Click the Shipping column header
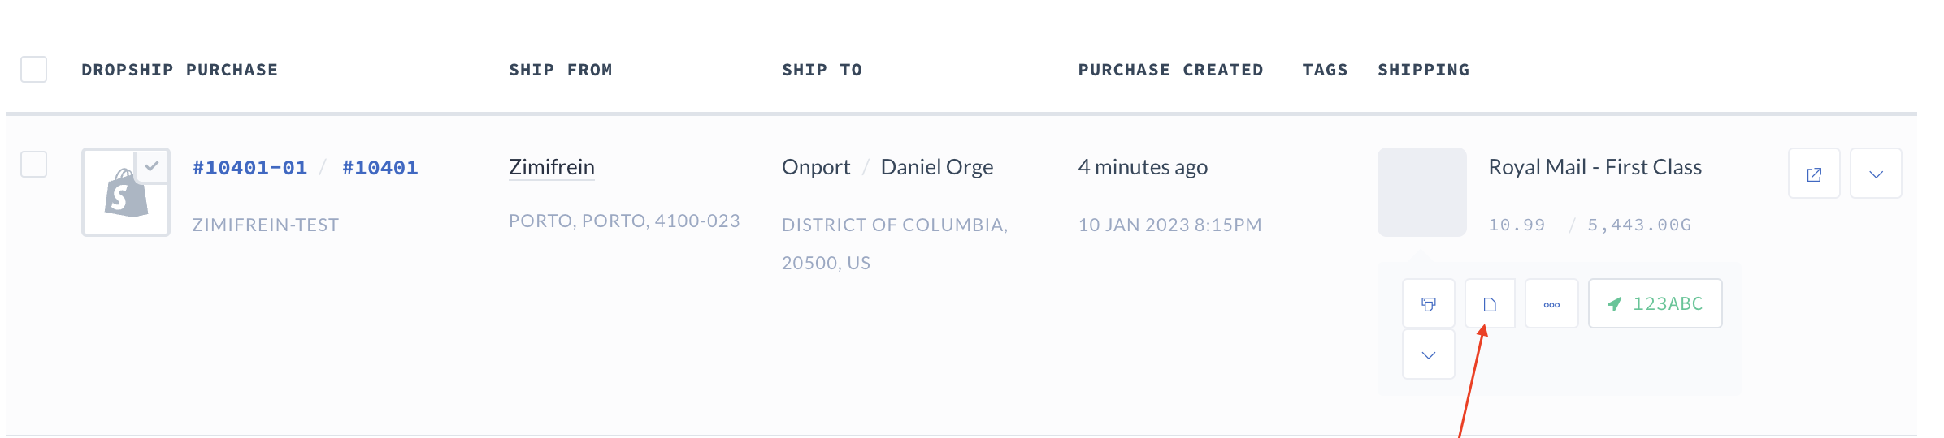This screenshot has width=1944, height=438. [x=1423, y=70]
